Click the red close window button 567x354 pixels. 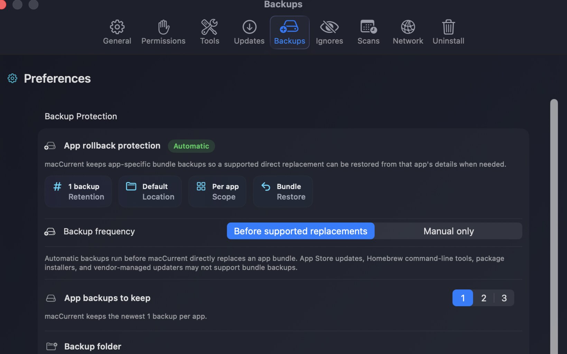(2, 4)
